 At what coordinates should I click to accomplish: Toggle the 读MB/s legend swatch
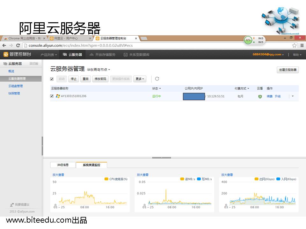pos(182,179)
